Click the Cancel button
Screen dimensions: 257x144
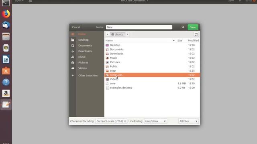76,27
